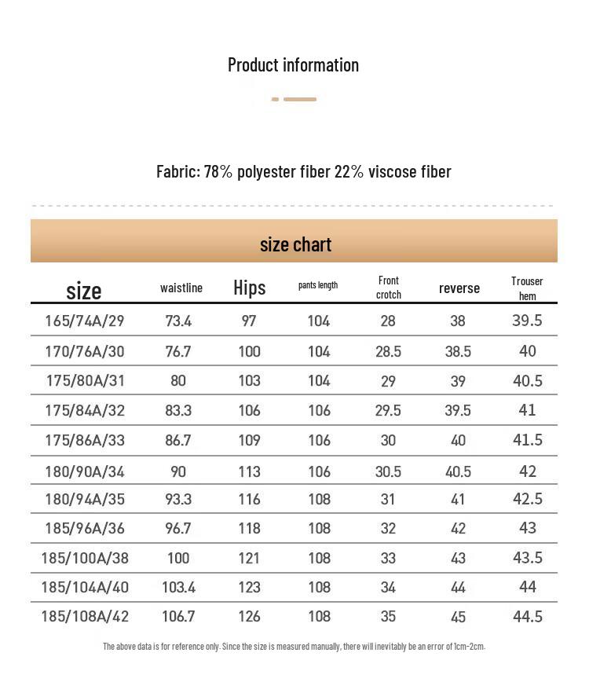Screen dimensions: 589x682
Task: Click the Product information heading
Action: pos(293,65)
